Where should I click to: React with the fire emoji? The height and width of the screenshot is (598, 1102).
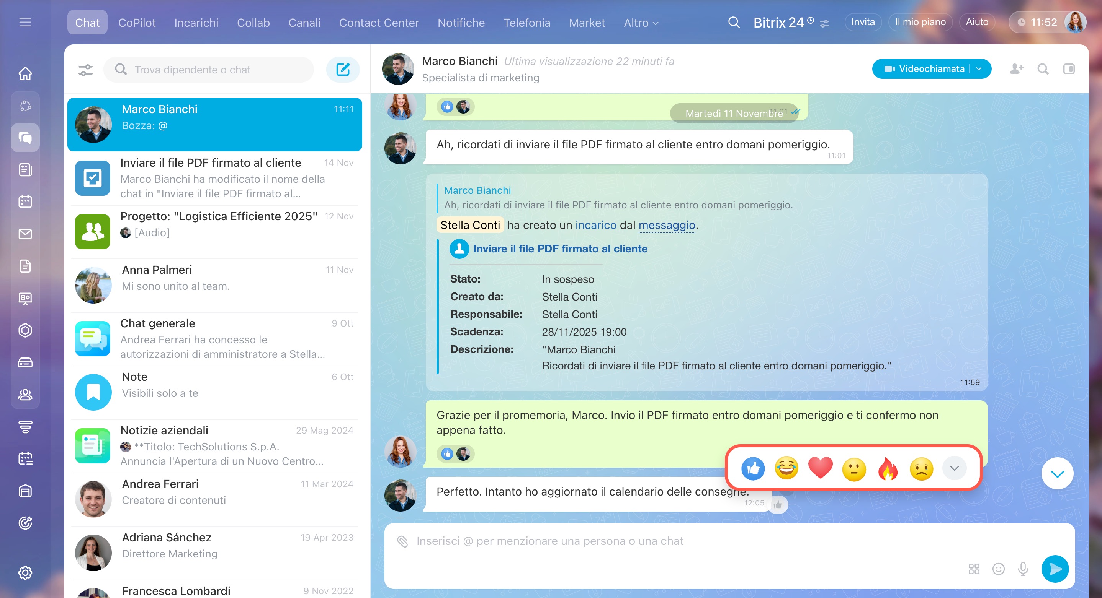click(x=888, y=469)
